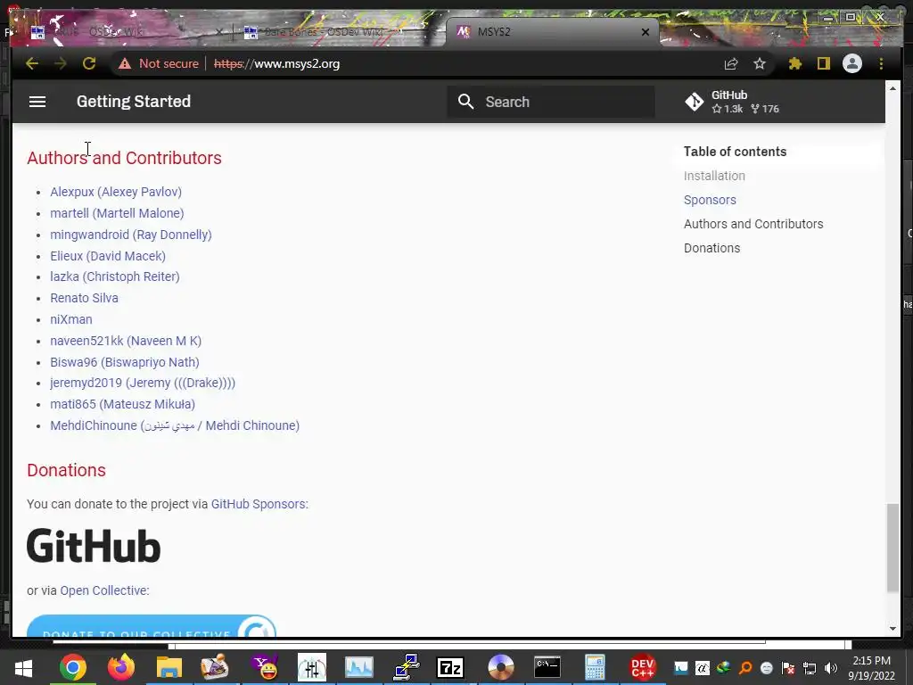913x685 pixels.
Task: Jump to Donations in table of contents
Action: tap(712, 248)
